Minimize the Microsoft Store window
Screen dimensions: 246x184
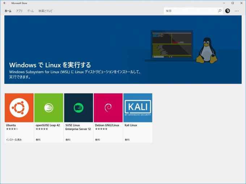click(x=224, y=3)
